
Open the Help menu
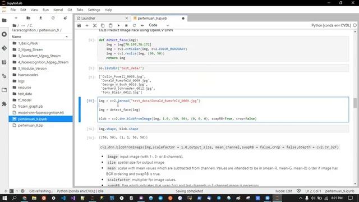click(108, 10)
